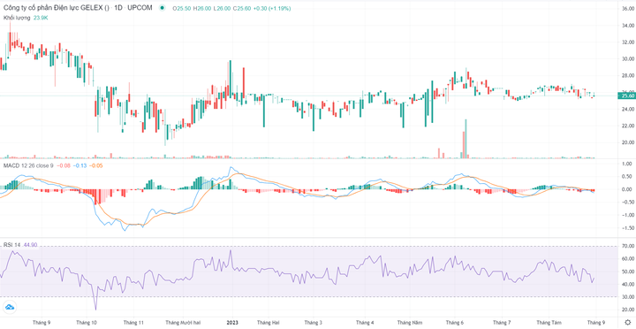Select the current price label 25.60
The width and height of the screenshot is (636, 329).
click(x=626, y=96)
